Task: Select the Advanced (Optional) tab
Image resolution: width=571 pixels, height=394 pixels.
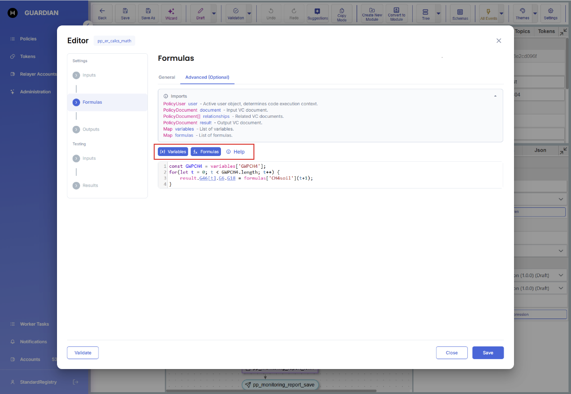Action: coord(207,77)
